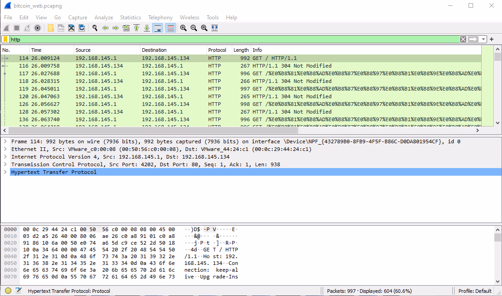Open the Wireless menu

[189, 18]
